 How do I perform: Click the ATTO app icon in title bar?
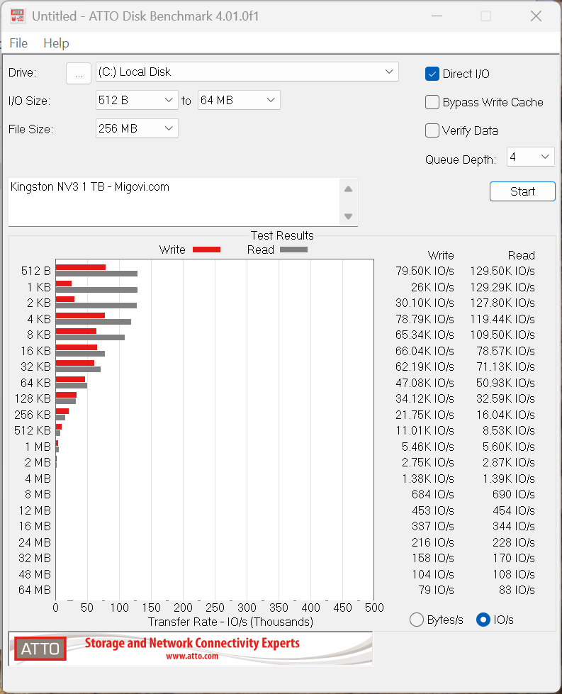click(18, 16)
